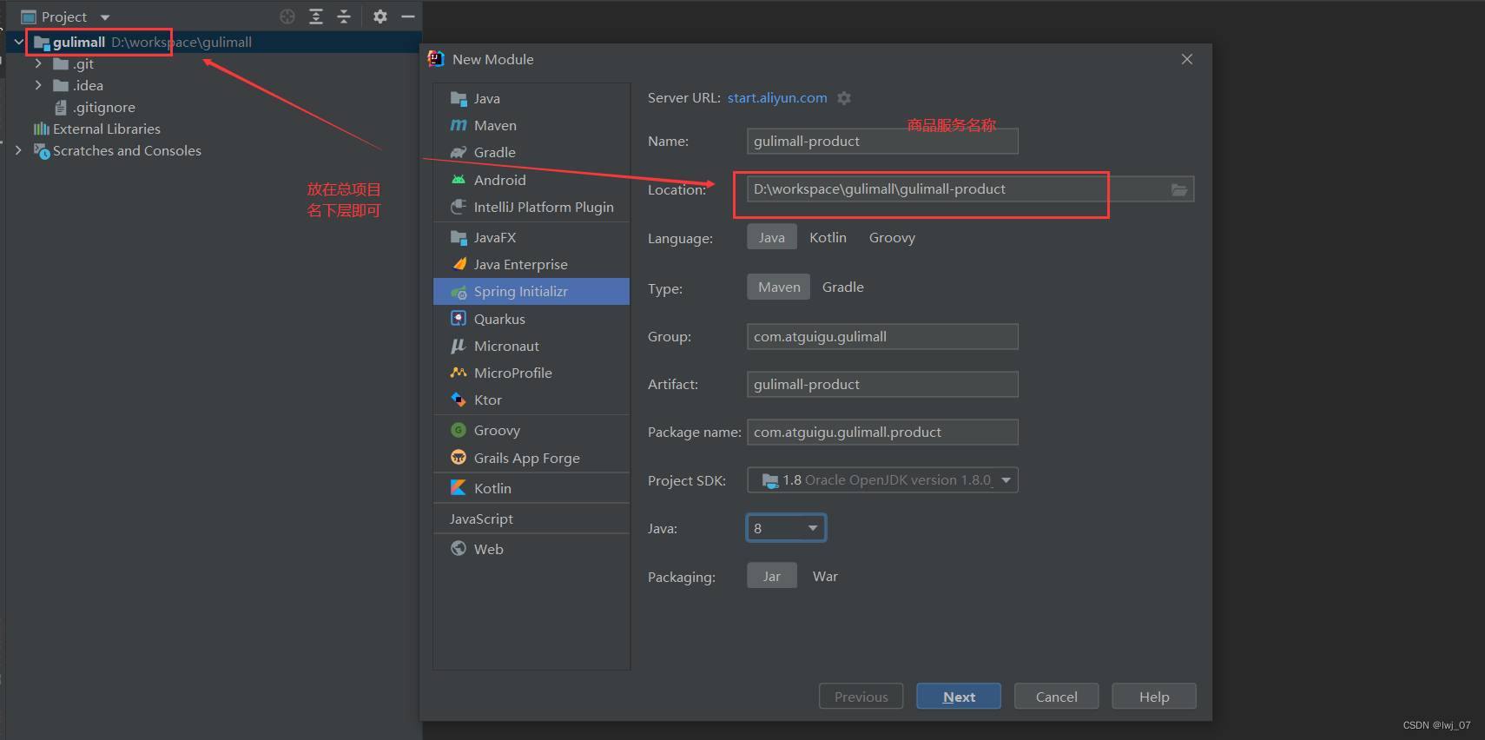This screenshot has width=1485, height=740.
Task: Select the Spring Initializr icon
Action: [x=459, y=292]
